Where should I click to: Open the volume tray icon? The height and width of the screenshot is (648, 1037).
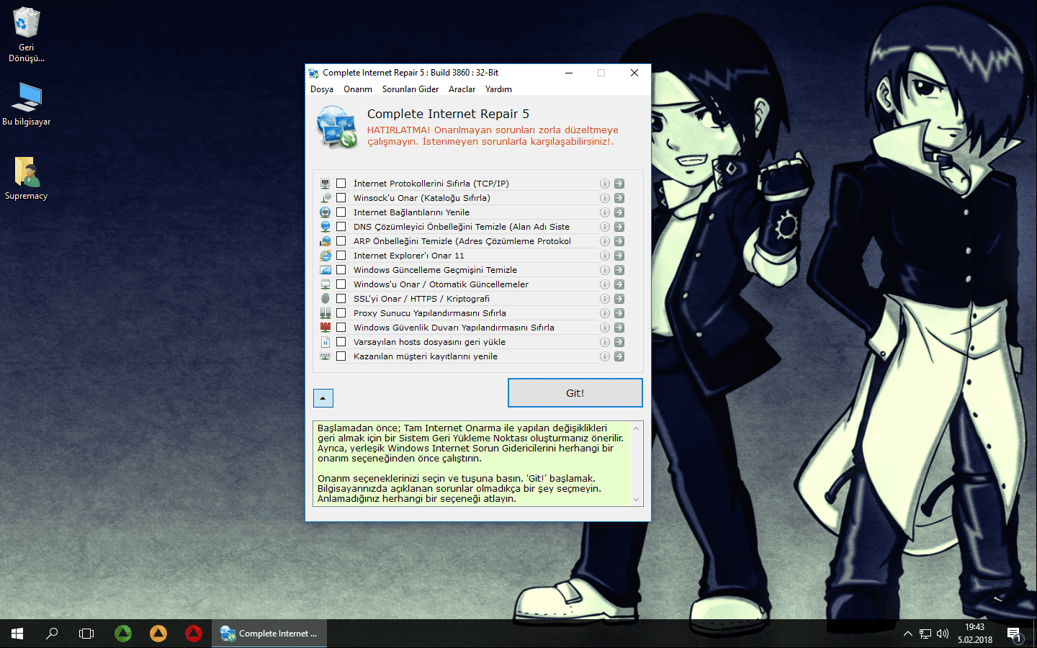(x=943, y=634)
